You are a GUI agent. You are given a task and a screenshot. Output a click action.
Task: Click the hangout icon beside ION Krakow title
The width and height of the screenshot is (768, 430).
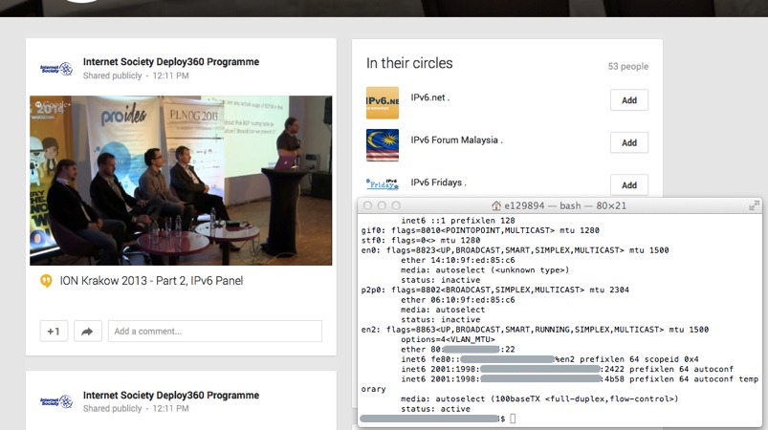[x=45, y=281]
